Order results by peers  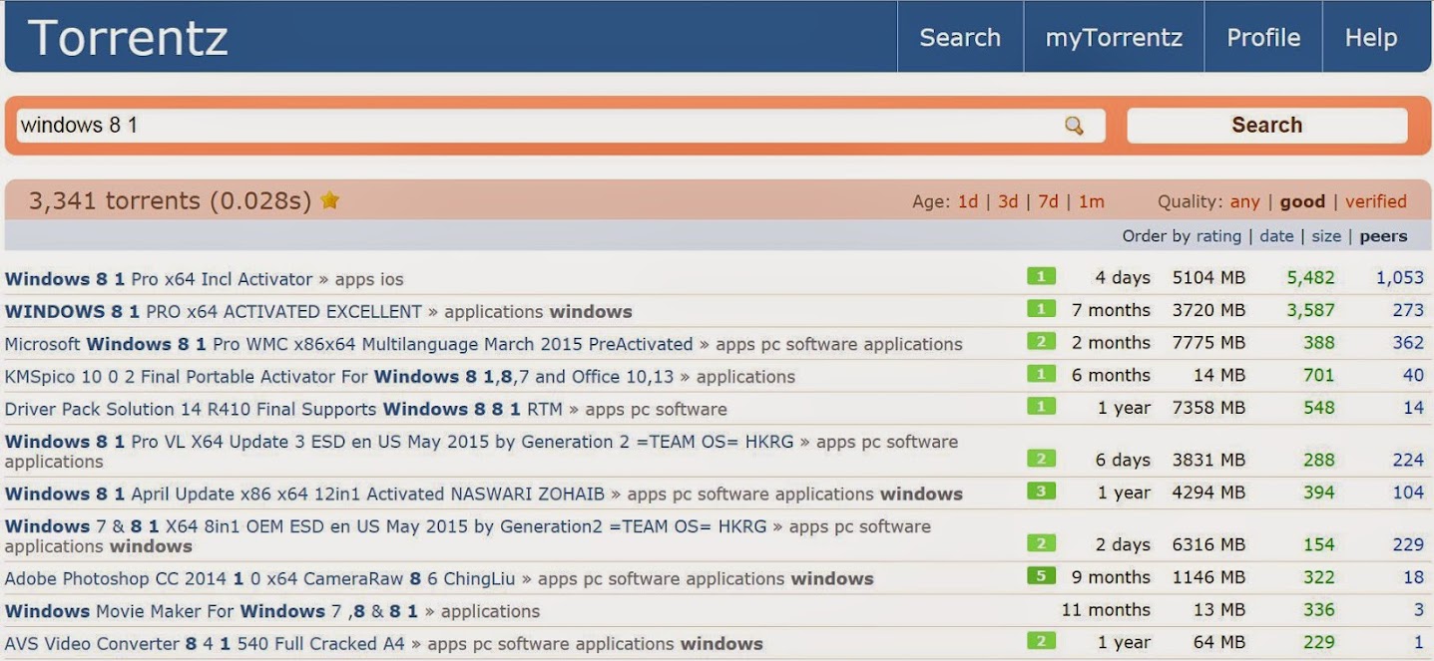point(1383,236)
